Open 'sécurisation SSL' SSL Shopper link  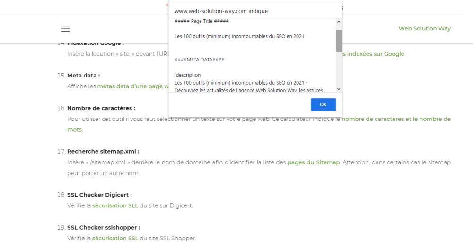(115, 238)
